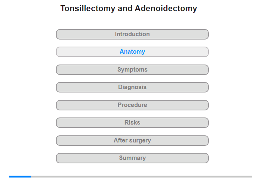
Task: Pick Summary at the list bottom
Action: click(132, 158)
